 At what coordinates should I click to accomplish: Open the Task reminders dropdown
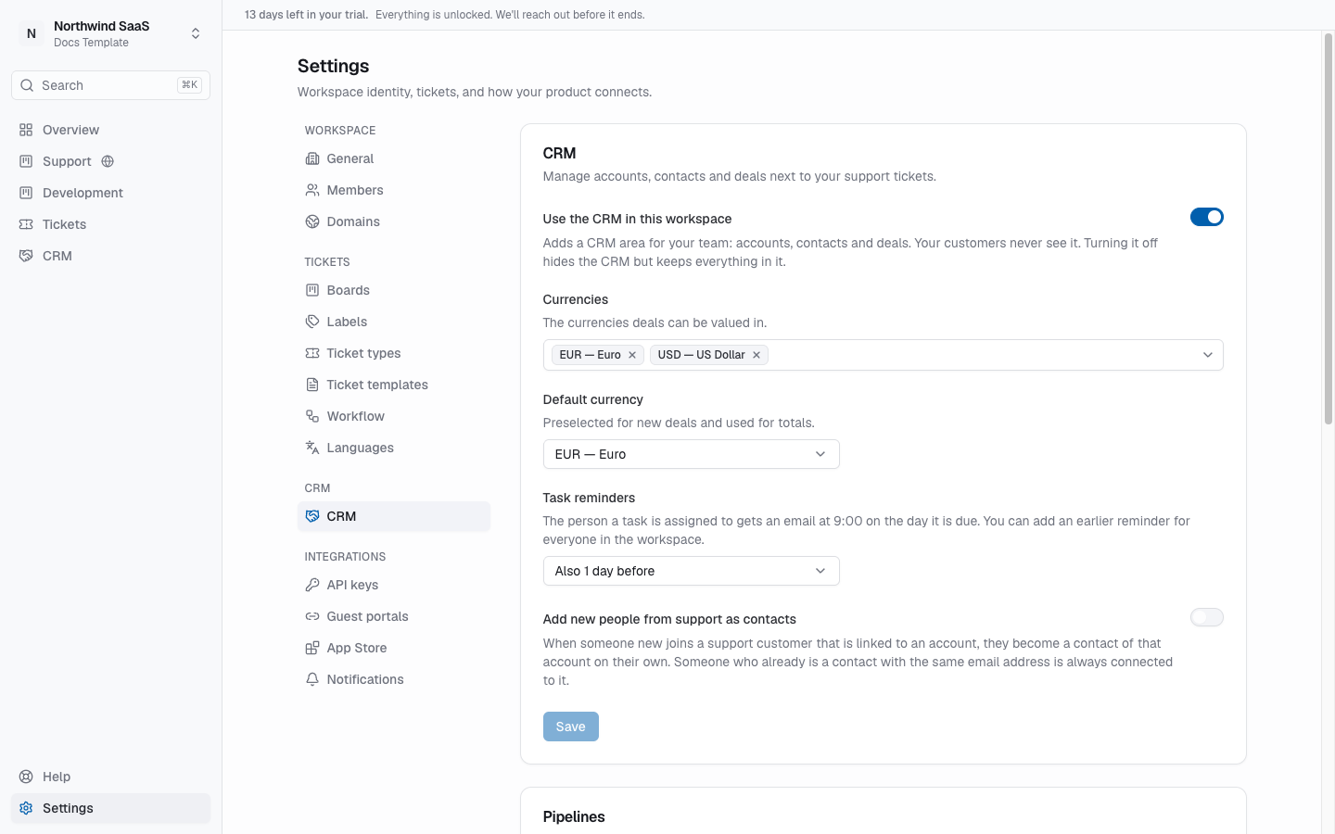click(x=692, y=571)
